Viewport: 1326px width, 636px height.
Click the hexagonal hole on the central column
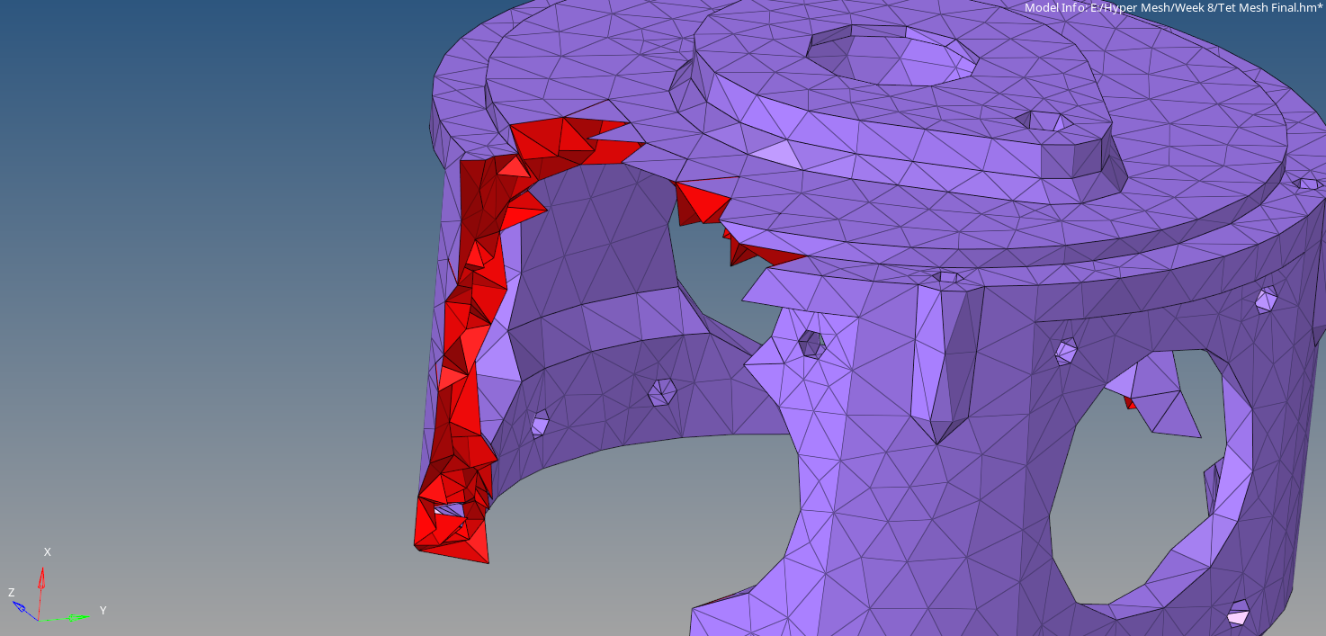tap(811, 343)
